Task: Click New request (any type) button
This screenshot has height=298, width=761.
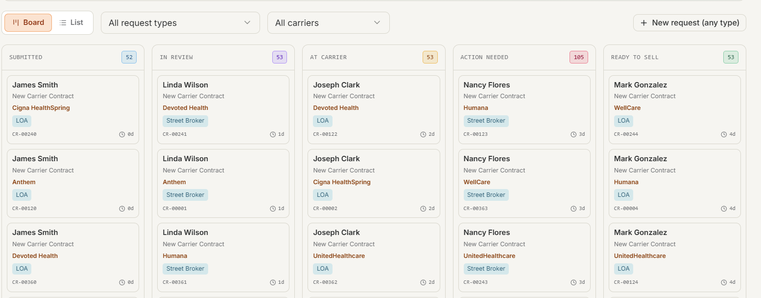Action: (690, 23)
